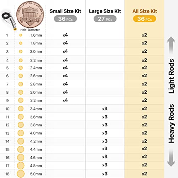Click the 5.0mm hole diameter circle
Screen dimensions: 178x178
21,174
